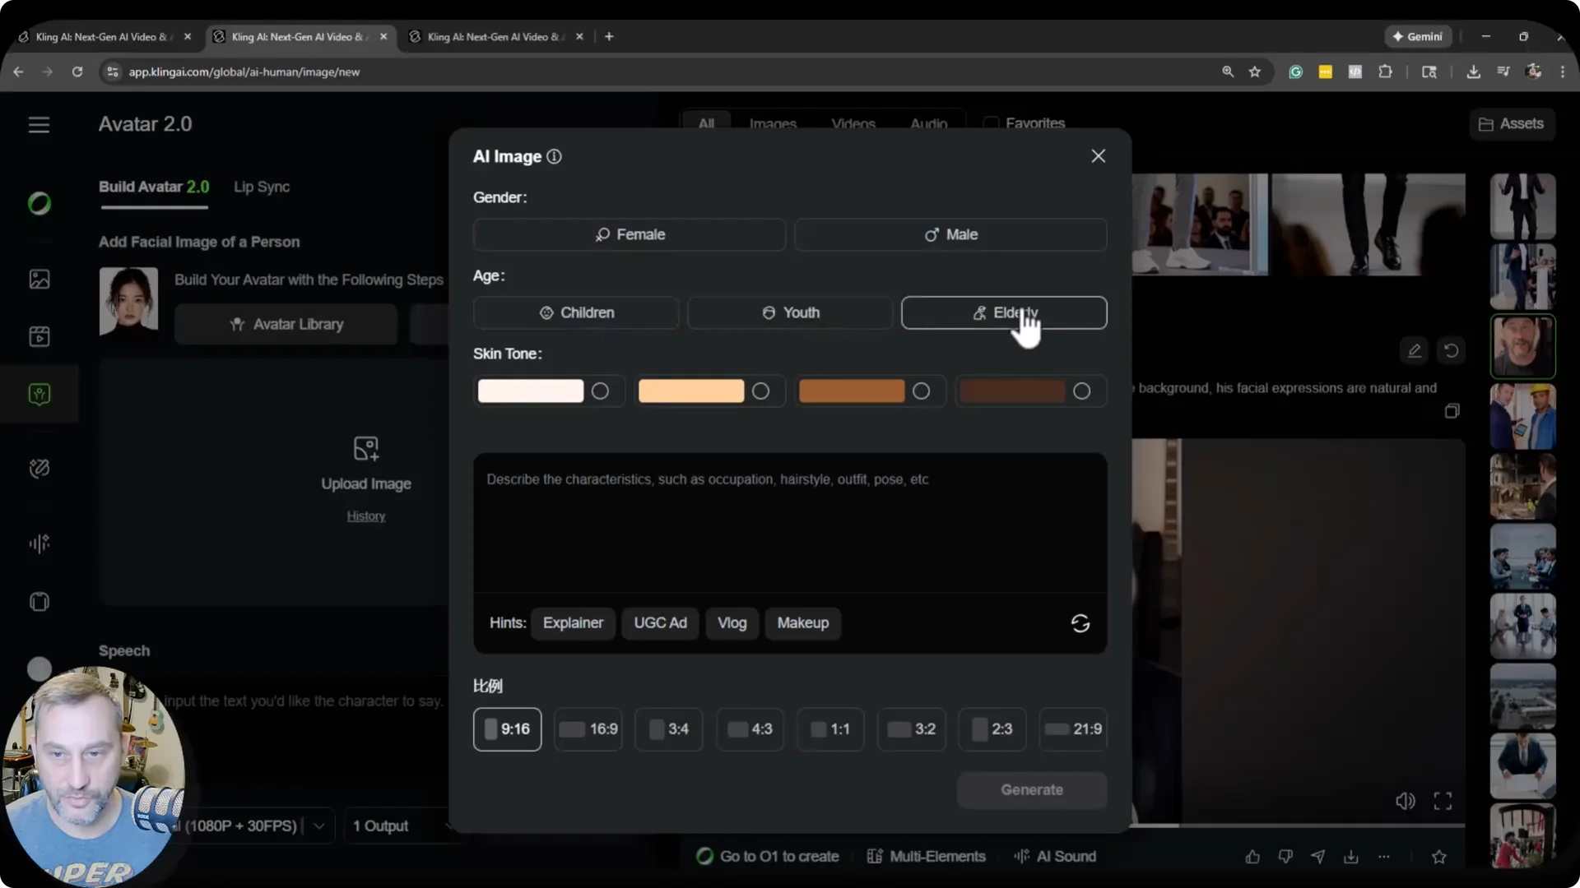Open Chrome downloads icon
Image resolution: width=1580 pixels, height=888 pixels.
pos(1473,72)
